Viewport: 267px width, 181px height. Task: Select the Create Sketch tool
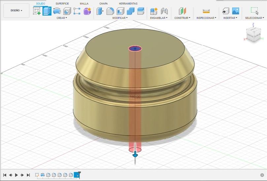coord(37,11)
